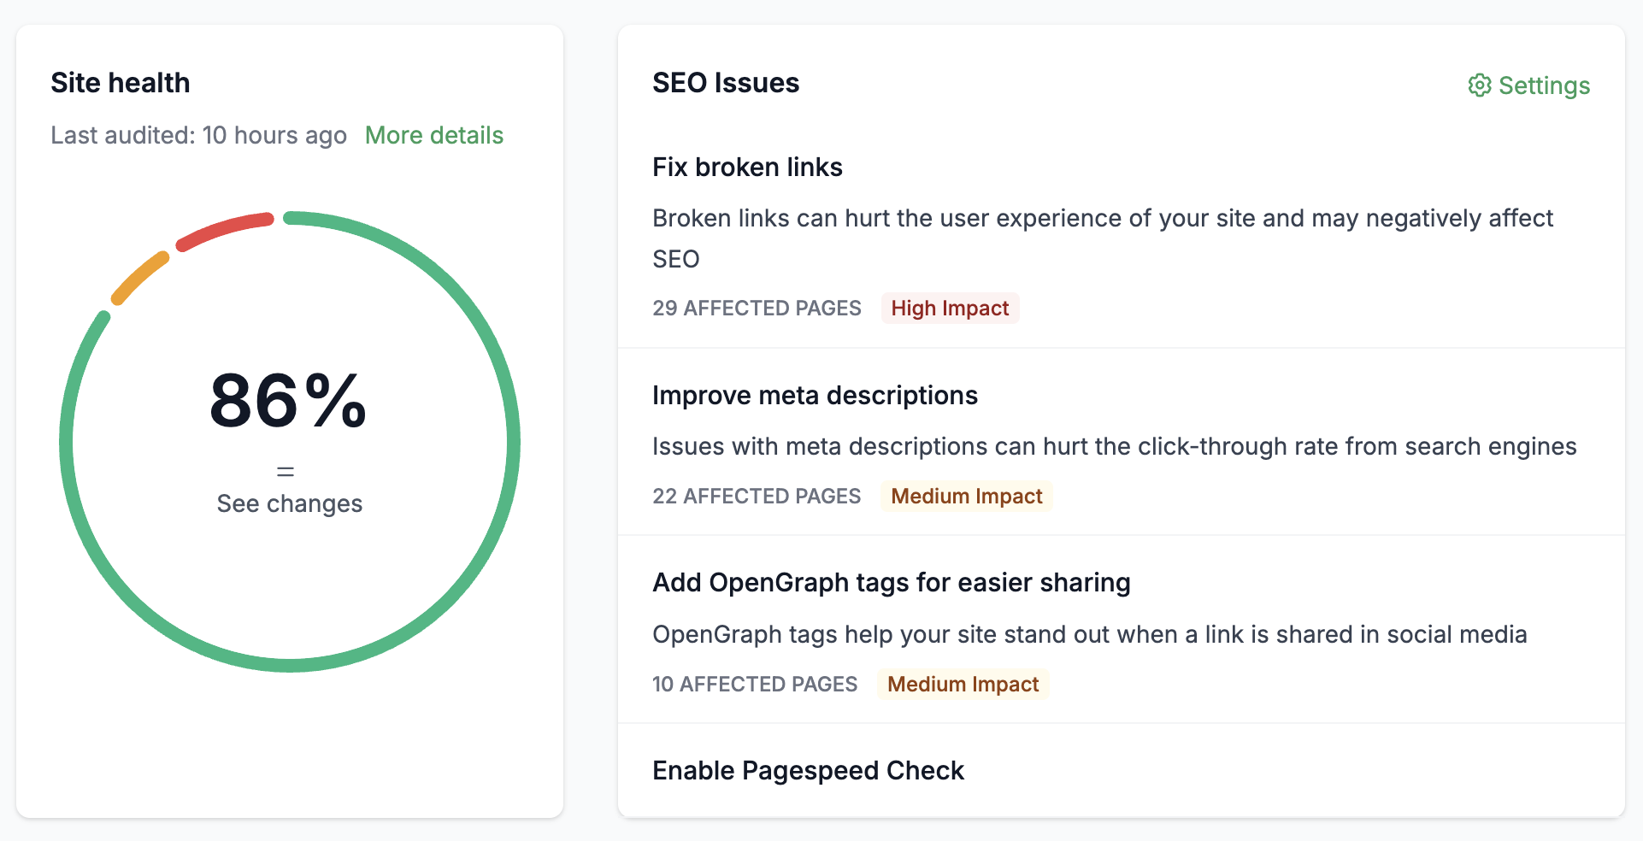Click the 10 AFFECTED PAGES label
This screenshot has width=1643, height=841.
[x=755, y=684]
